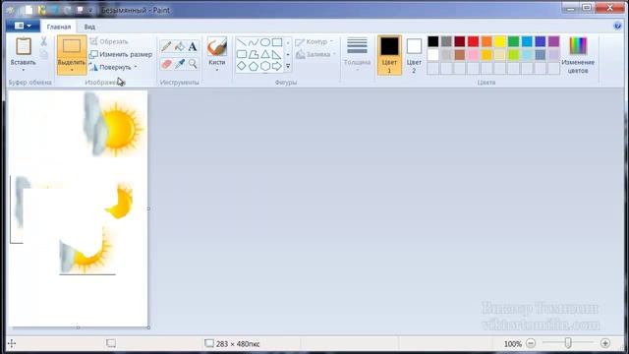
Task: Pick the orange color swatch
Action: click(x=486, y=41)
